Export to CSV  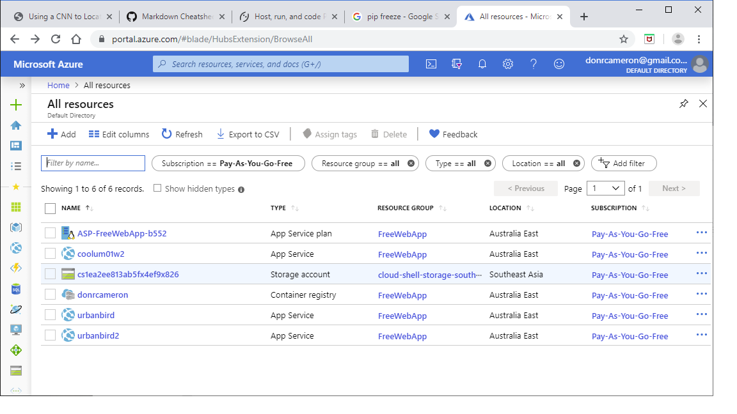248,134
